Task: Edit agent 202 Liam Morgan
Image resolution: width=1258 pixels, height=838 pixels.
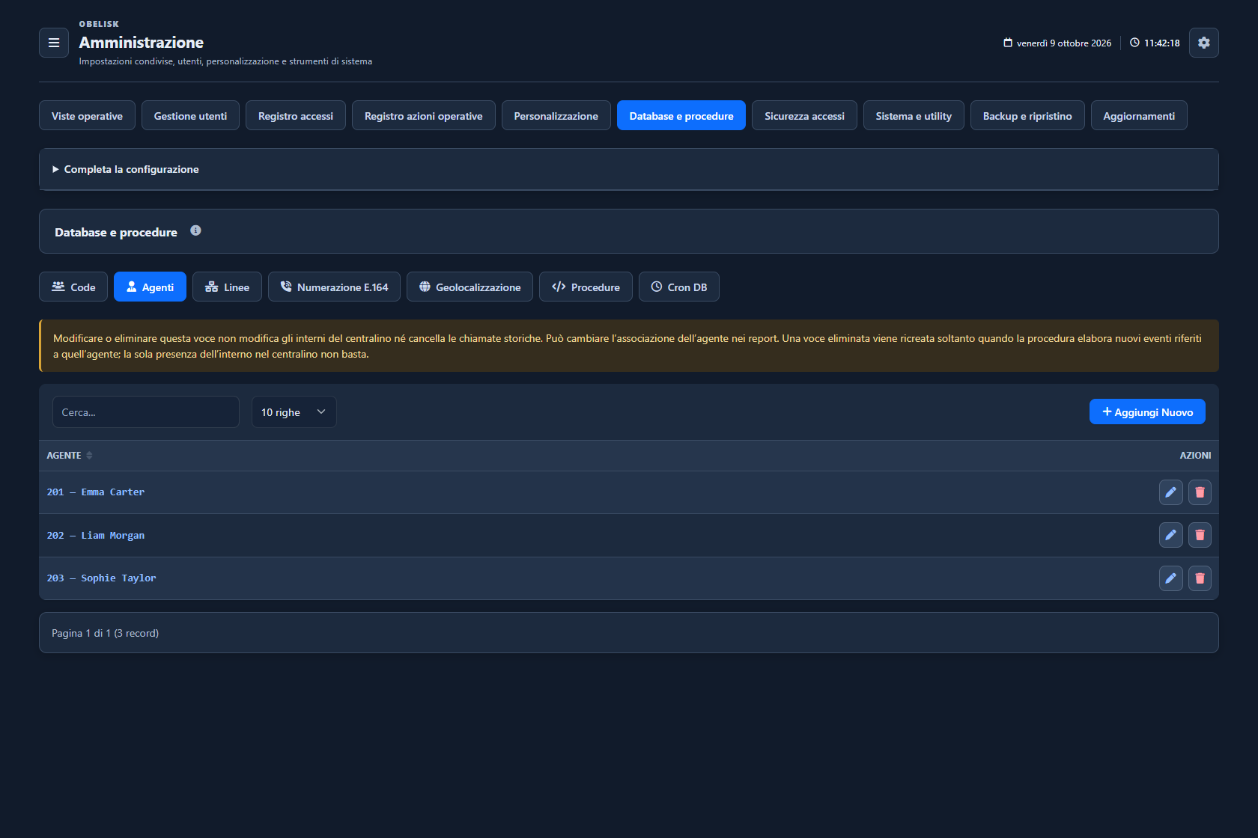Action: point(1170,535)
